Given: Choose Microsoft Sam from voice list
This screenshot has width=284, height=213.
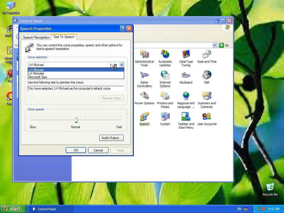Looking at the screenshot, I should click(x=76, y=77).
